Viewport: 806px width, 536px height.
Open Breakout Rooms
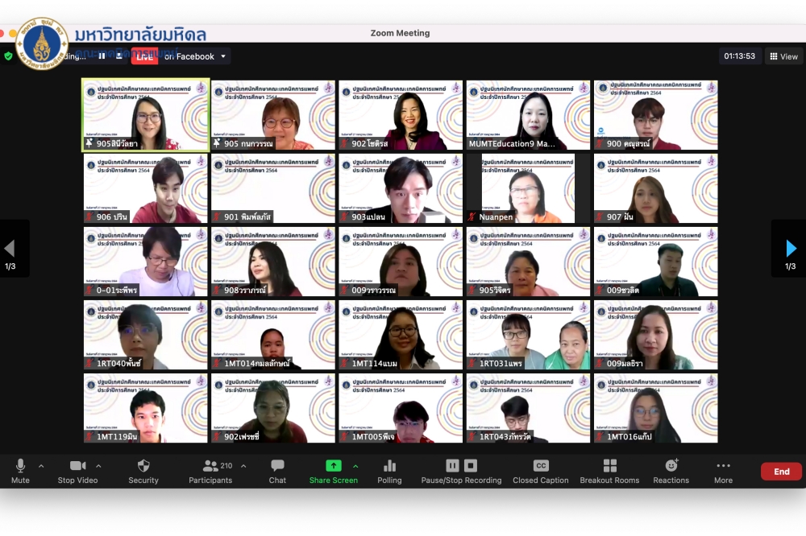point(609,466)
